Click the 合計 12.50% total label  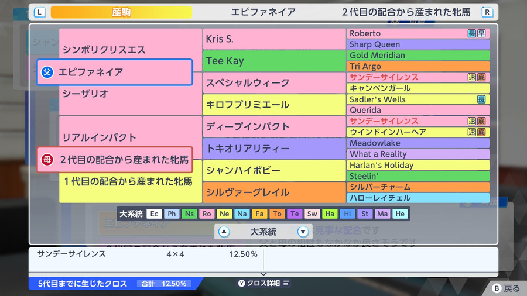point(164,284)
